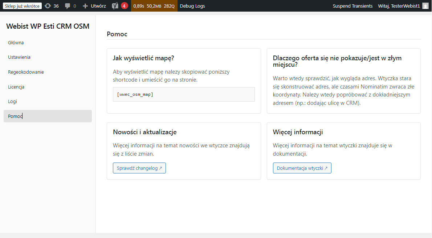Click the user avatar in admin bar

click(x=425, y=6)
